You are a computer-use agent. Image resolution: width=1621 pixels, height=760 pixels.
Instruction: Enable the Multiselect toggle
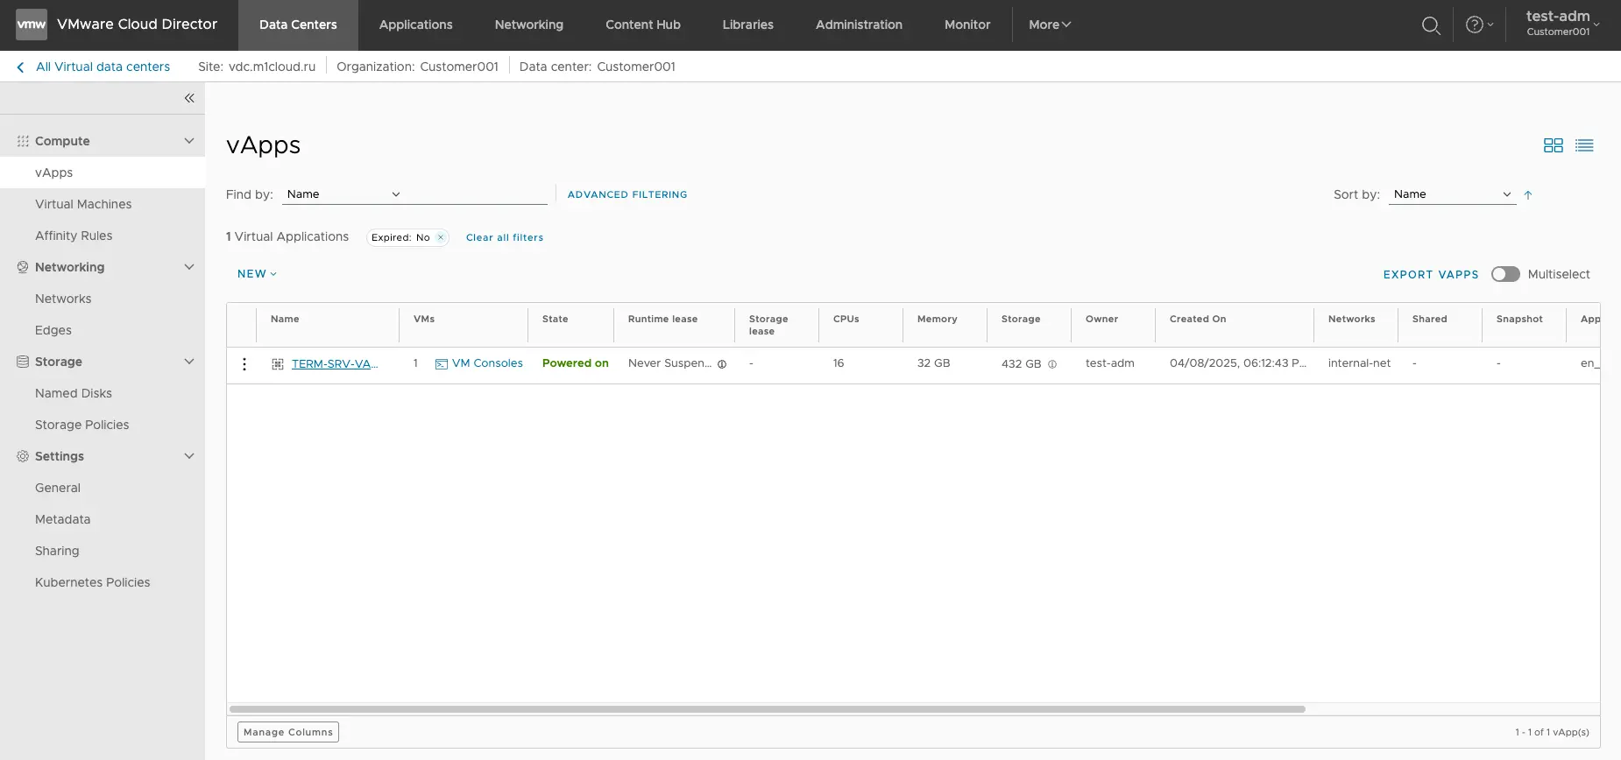pyautogui.click(x=1505, y=274)
